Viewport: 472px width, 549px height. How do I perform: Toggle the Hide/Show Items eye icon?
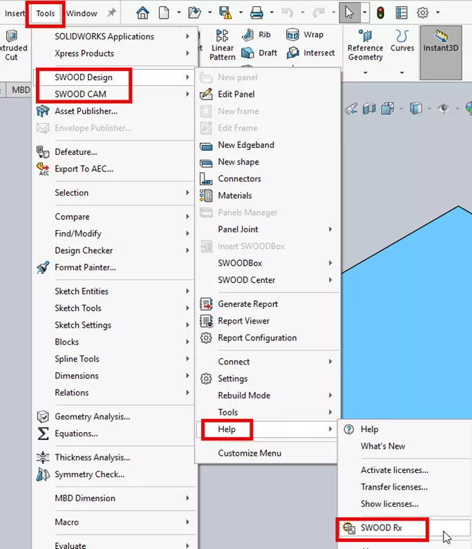(x=442, y=108)
